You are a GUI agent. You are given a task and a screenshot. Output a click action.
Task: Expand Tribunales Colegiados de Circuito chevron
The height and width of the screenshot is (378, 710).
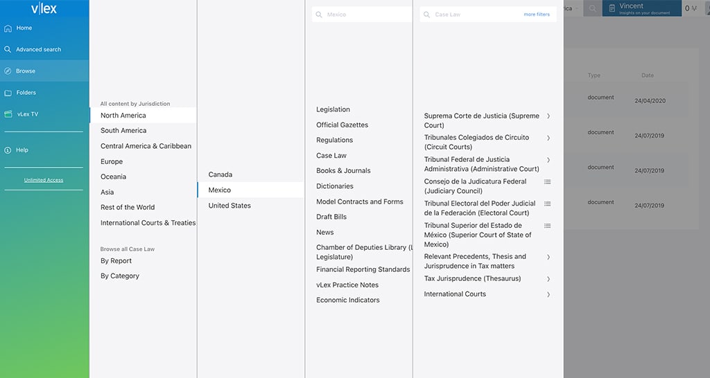pyautogui.click(x=548, y=138)
